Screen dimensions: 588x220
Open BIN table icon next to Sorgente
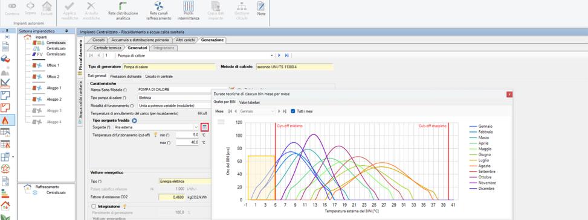pyautogui.click(x=204, y=127)
